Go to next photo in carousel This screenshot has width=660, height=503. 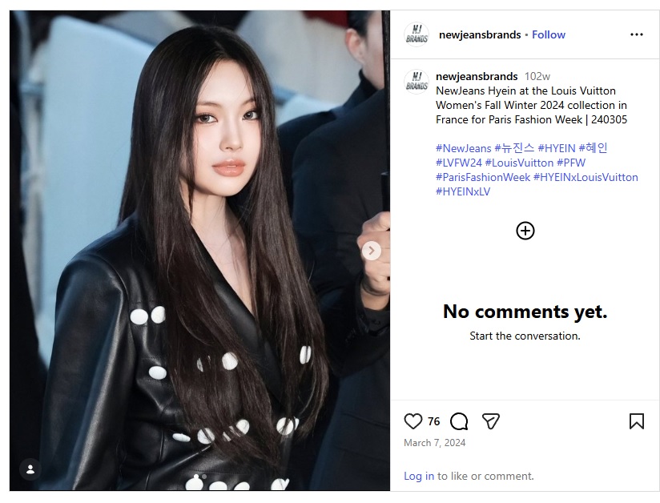(372, 251)
